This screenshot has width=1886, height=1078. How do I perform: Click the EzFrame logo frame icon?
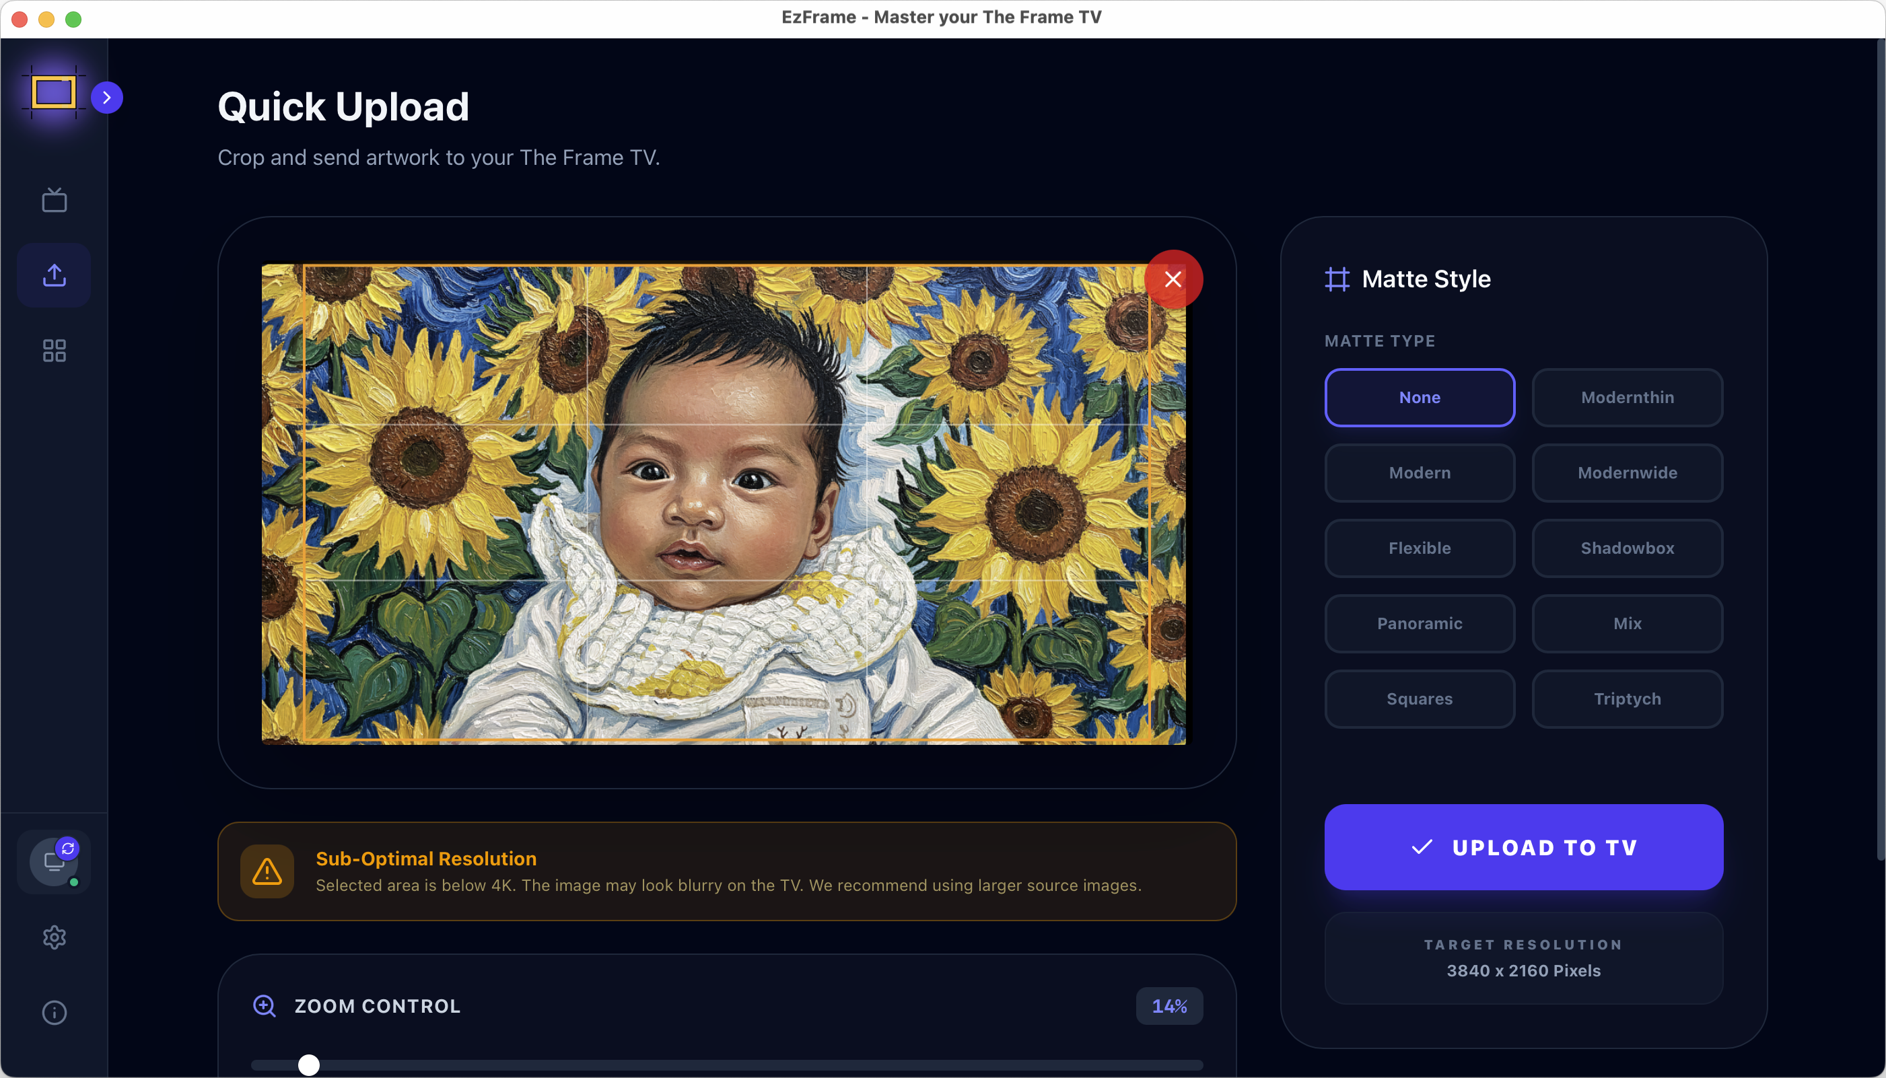tap(54, 92)
